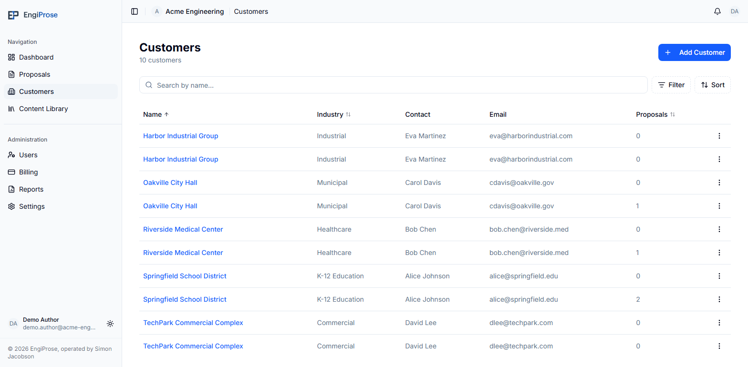Open the Sort options button
This screenshot has height=367, width=748.
click(713, 85)
